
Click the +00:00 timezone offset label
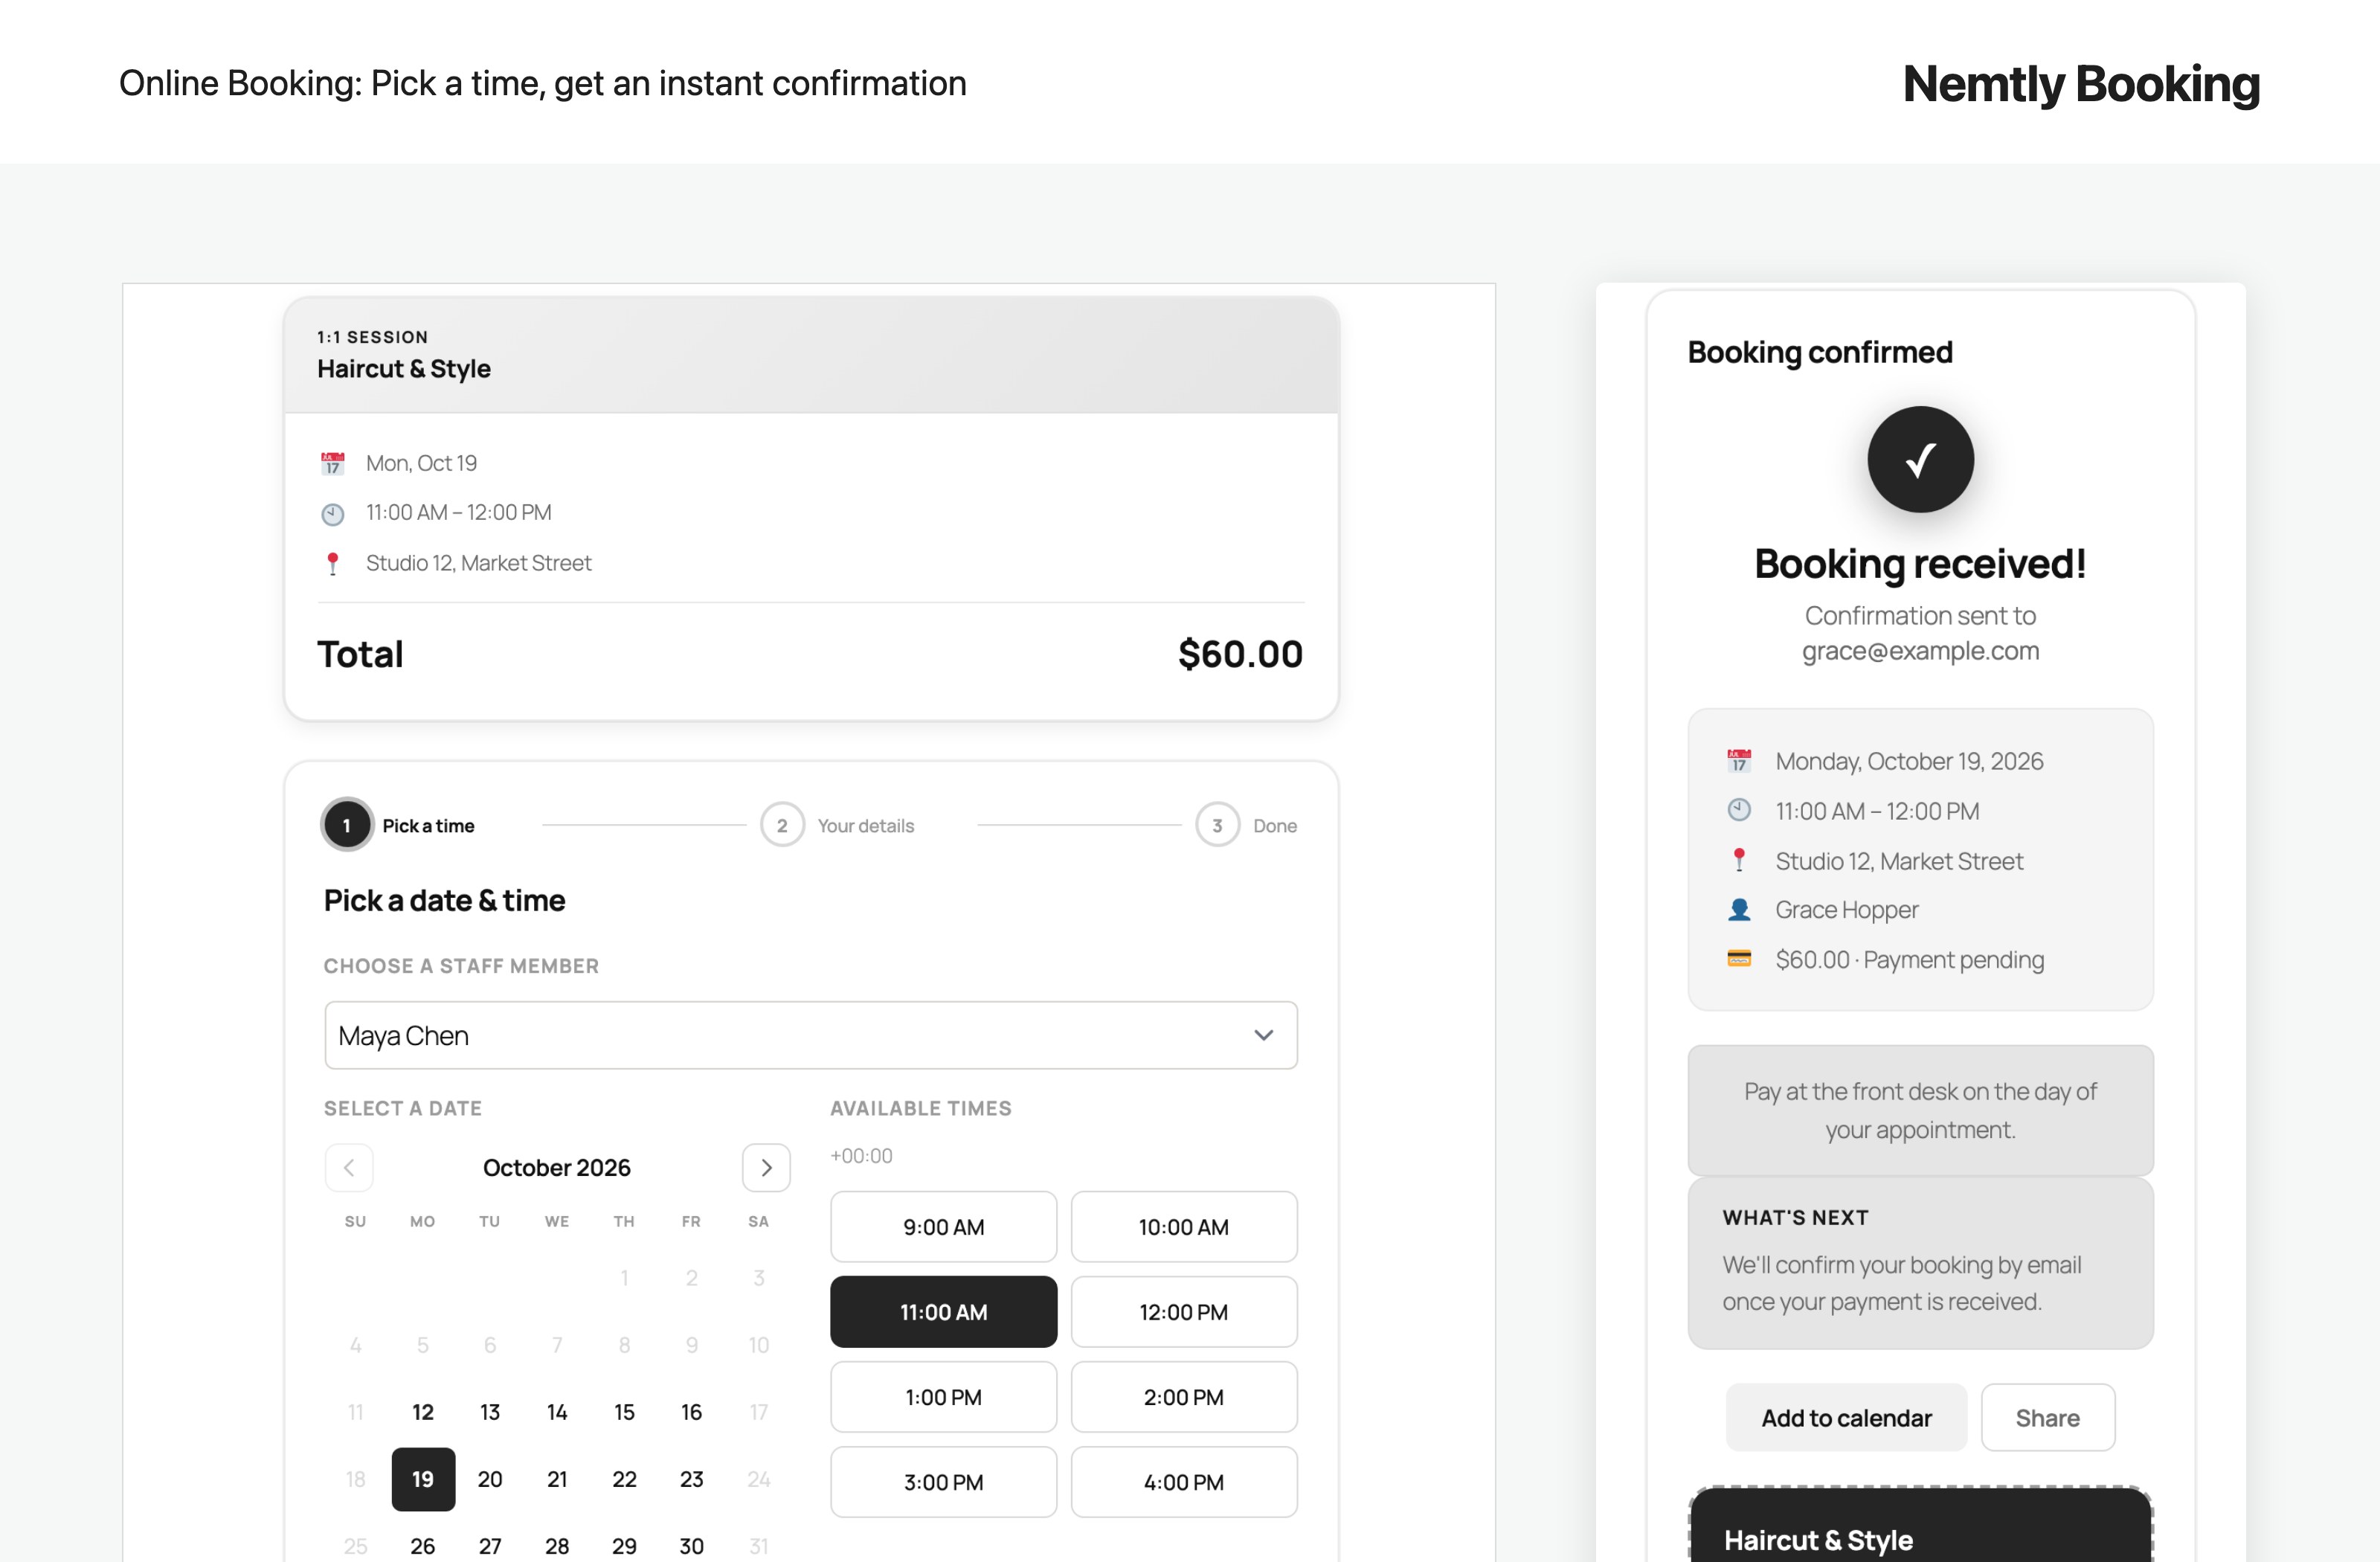coord(861,1155)
